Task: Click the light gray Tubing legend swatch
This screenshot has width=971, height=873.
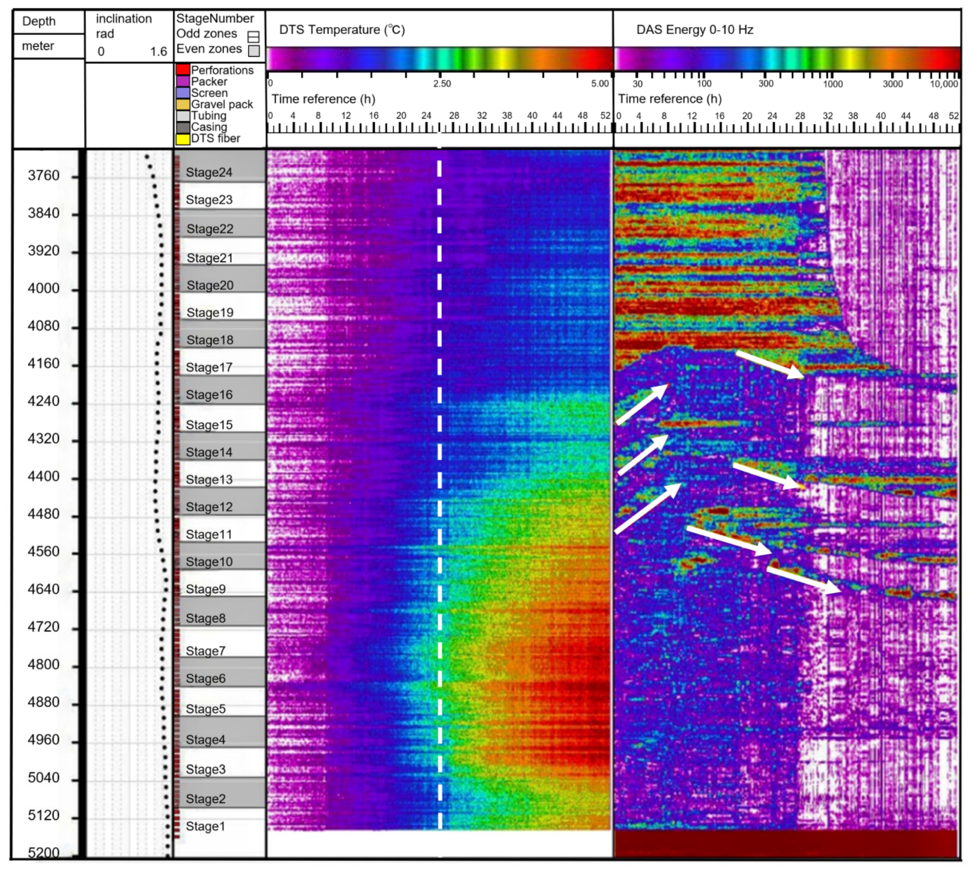Action: click(x=183, y=116)
